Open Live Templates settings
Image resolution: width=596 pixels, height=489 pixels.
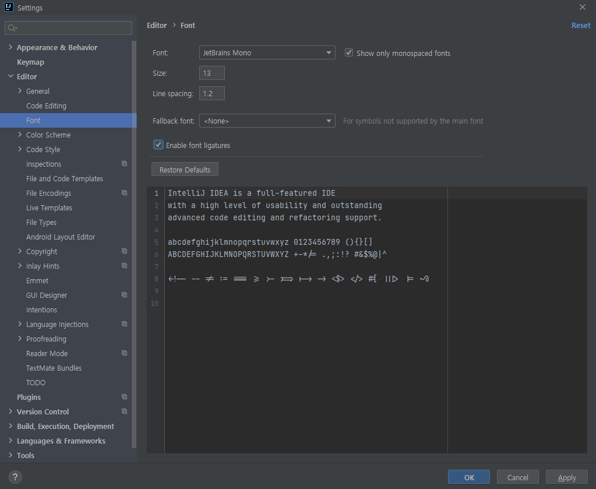pos(49,207)
